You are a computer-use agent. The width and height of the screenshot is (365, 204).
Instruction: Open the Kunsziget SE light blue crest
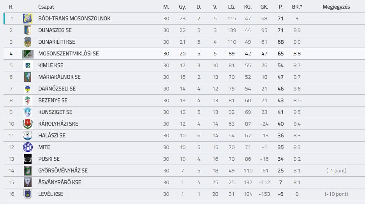28,112
